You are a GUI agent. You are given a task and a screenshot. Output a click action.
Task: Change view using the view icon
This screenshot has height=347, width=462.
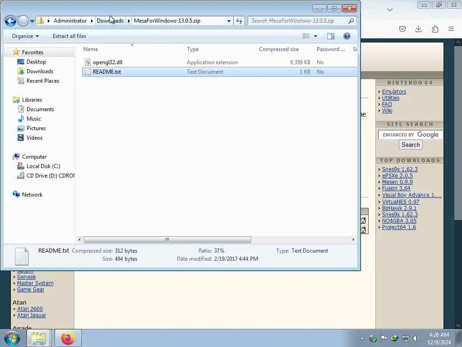click(x=306, y=36)
